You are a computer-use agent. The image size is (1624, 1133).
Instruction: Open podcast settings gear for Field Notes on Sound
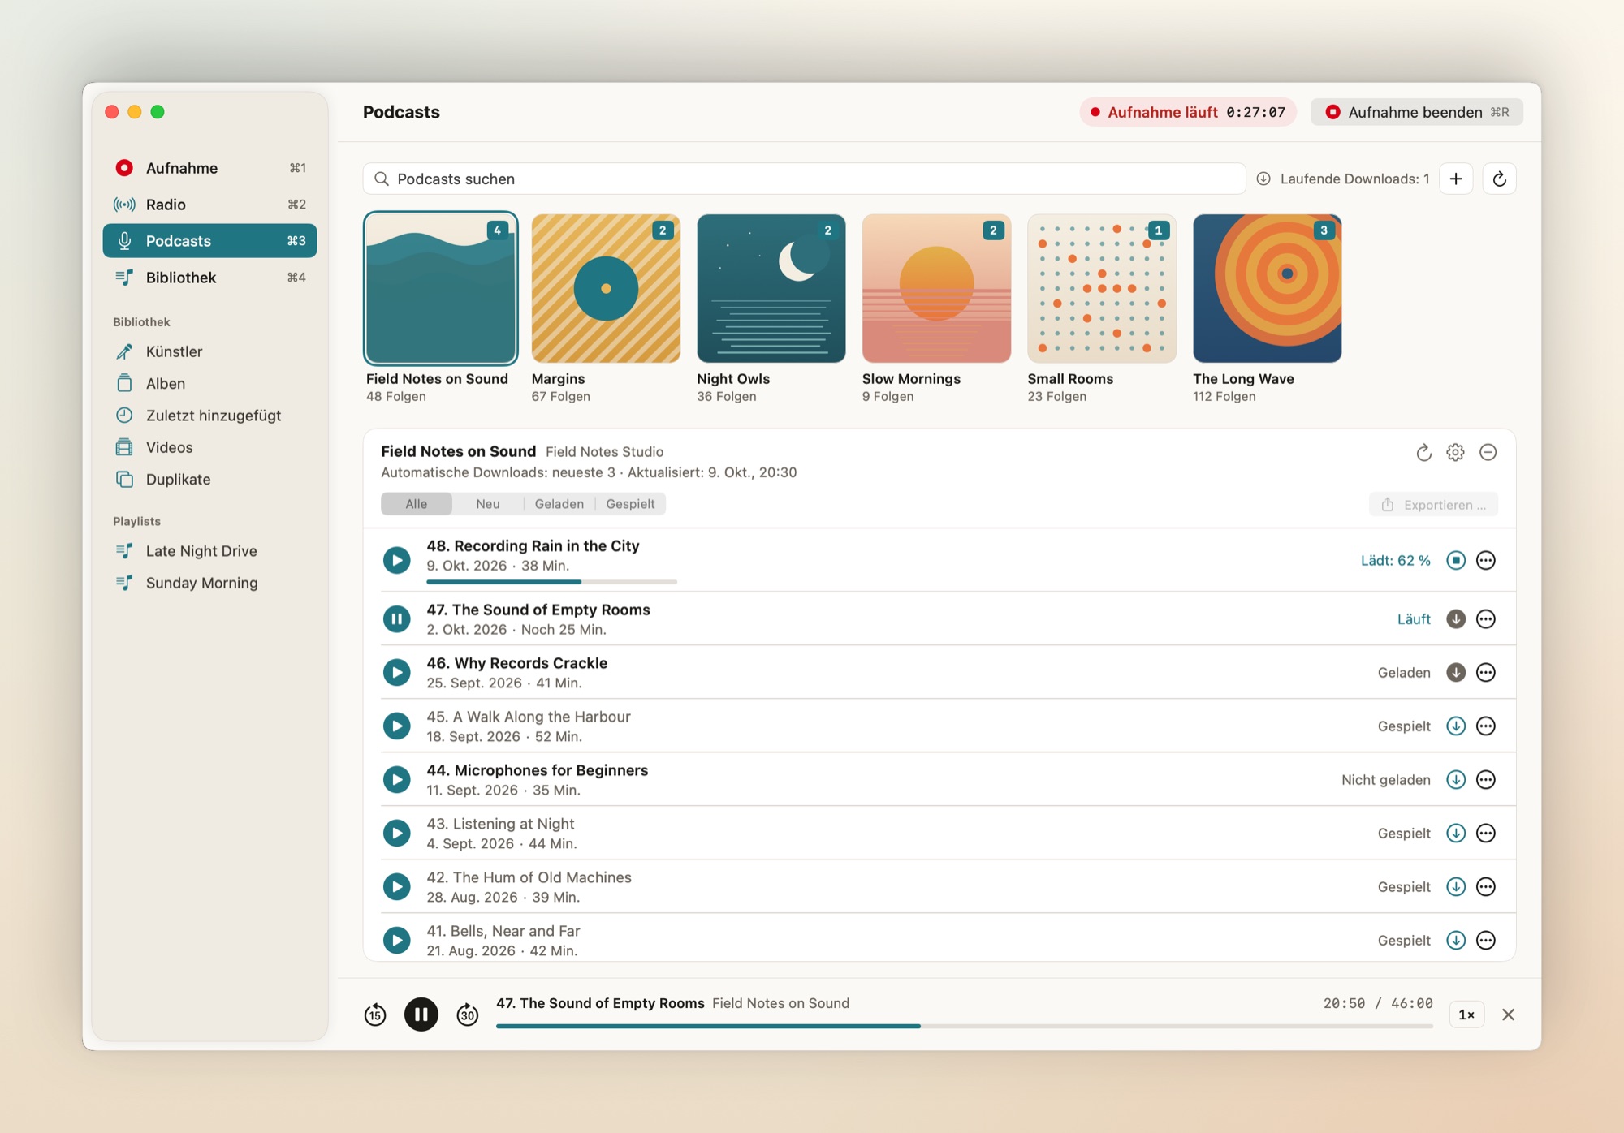[x=1455, y=453]
